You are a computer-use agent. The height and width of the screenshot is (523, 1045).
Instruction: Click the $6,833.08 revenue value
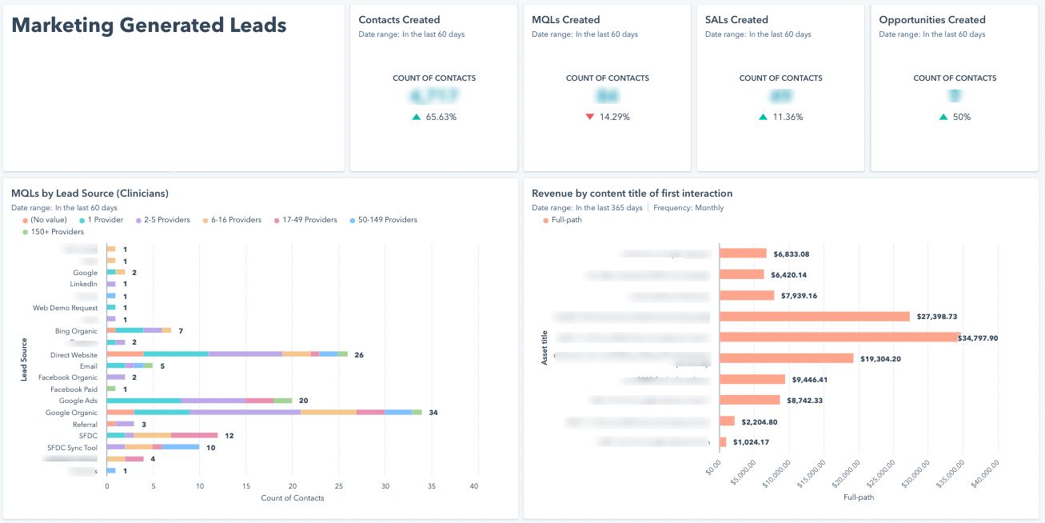coord(792,254)
